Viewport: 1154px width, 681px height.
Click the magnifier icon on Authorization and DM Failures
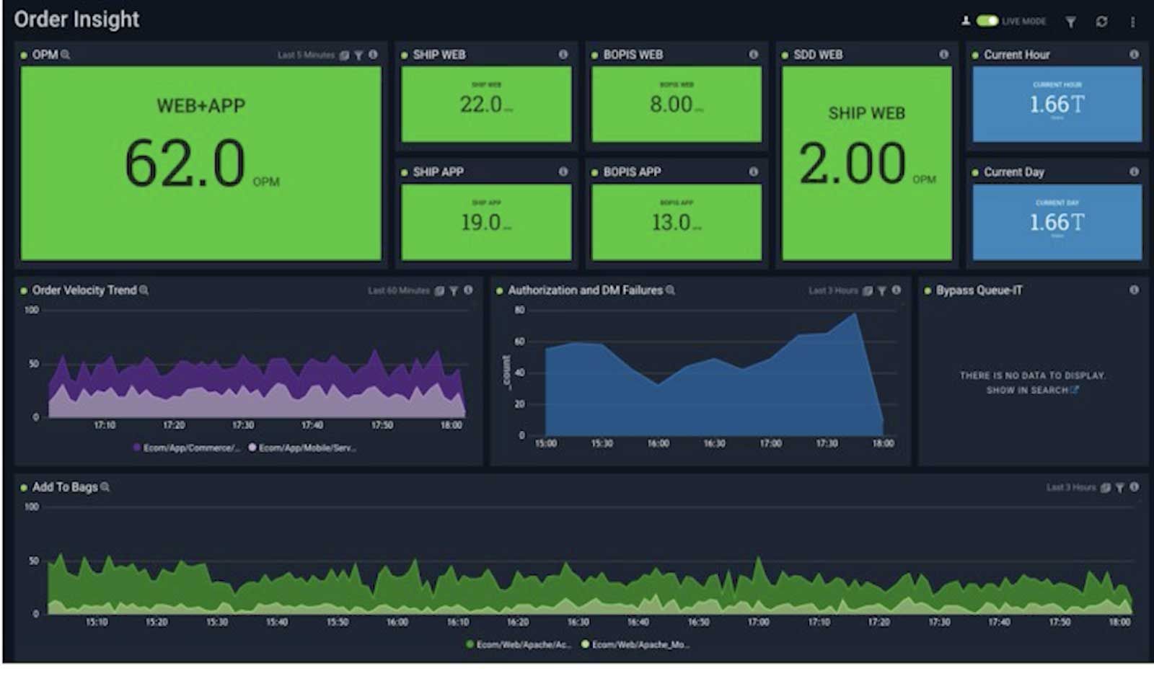671,290
